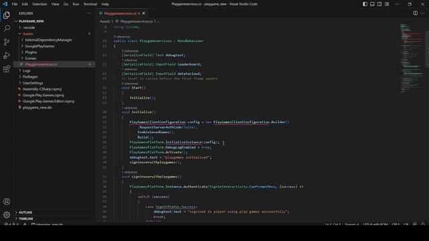This screenshot has width=429, height=241.
Task: Expand the Packages folder
Action: click(20, 77)
